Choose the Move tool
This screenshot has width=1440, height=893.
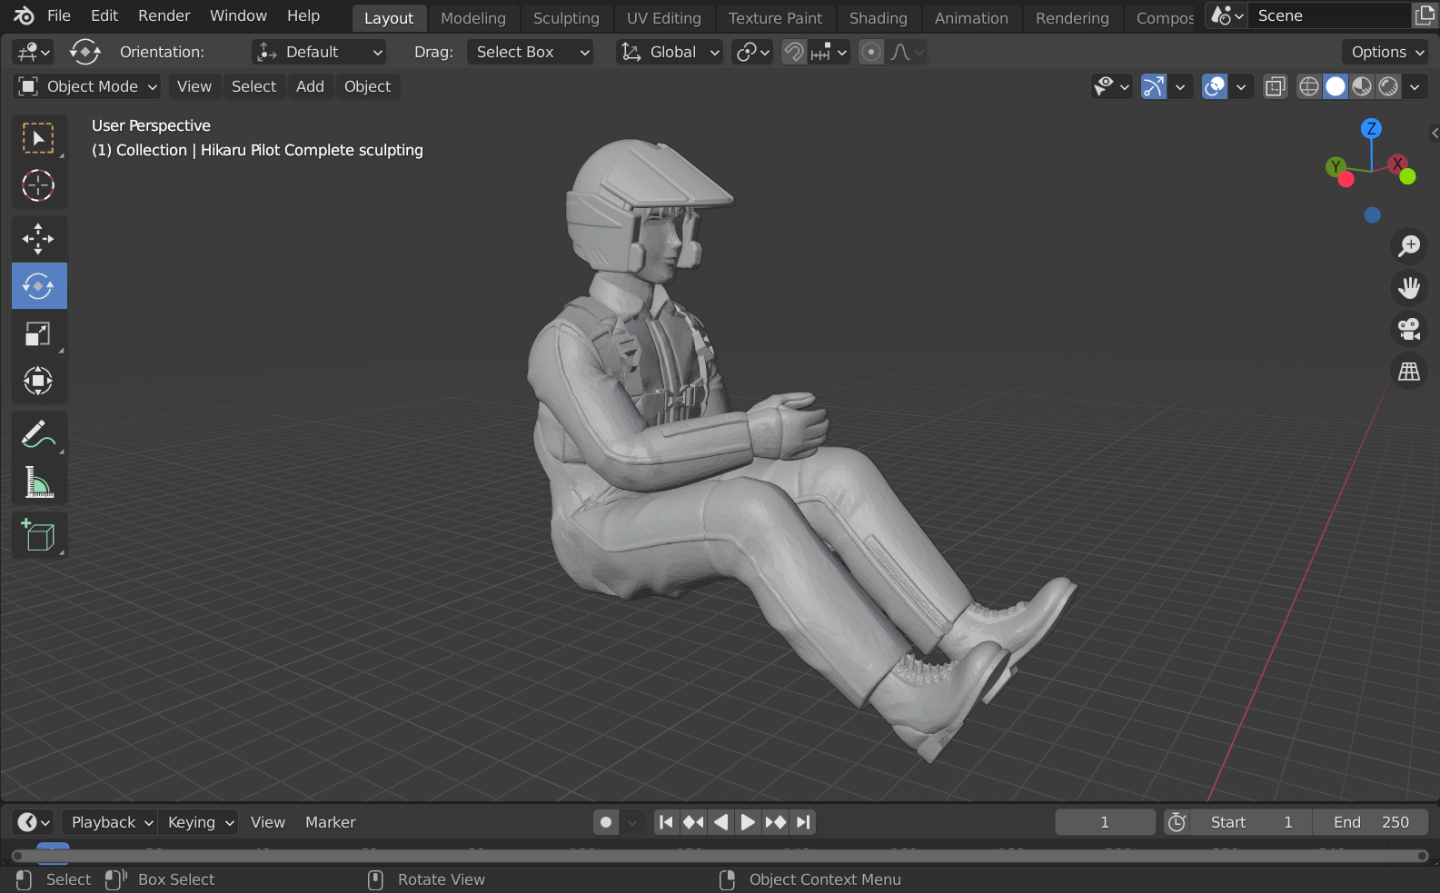click(38, 239)
